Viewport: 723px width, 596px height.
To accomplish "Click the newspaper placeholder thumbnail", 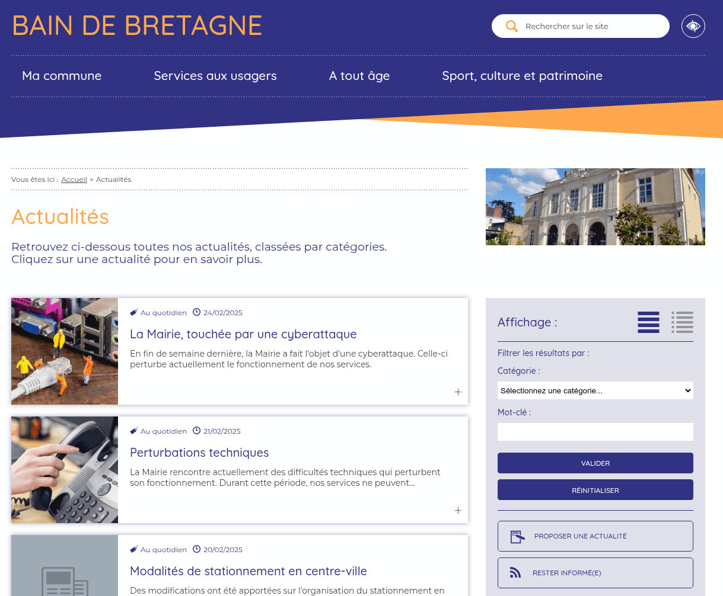I will pos(65,566).
